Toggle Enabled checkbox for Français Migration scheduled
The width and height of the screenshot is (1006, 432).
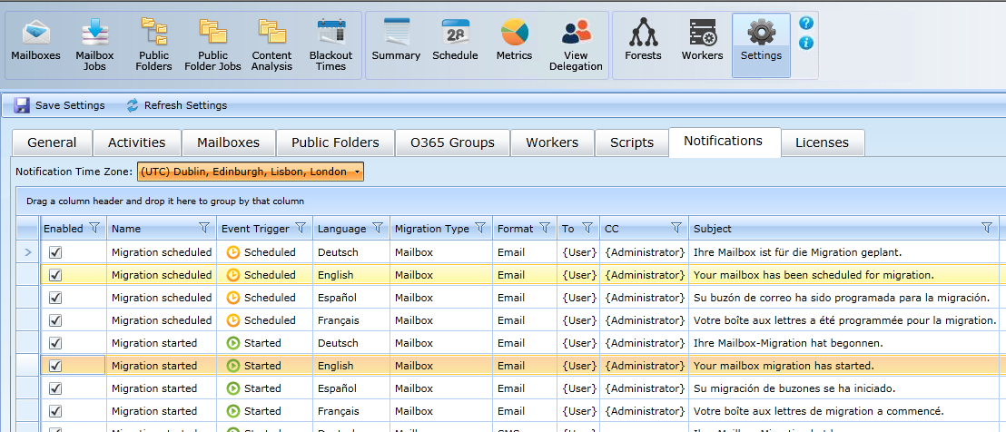click(x=55, y=320)
